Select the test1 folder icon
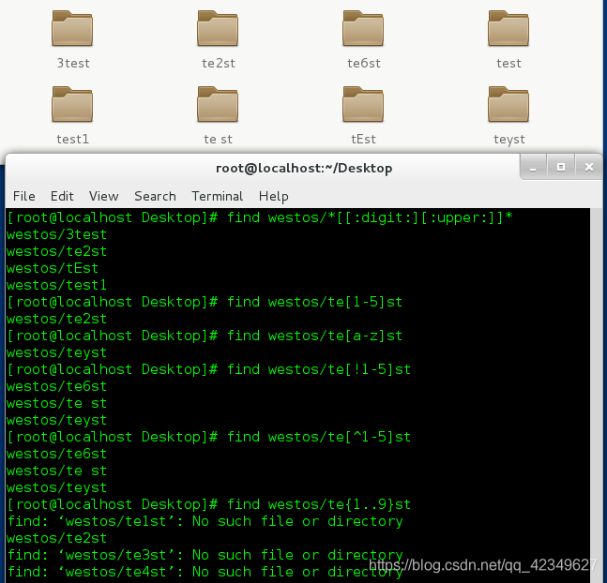This screenshot has height=583, width=607. [x=72, y=104]
